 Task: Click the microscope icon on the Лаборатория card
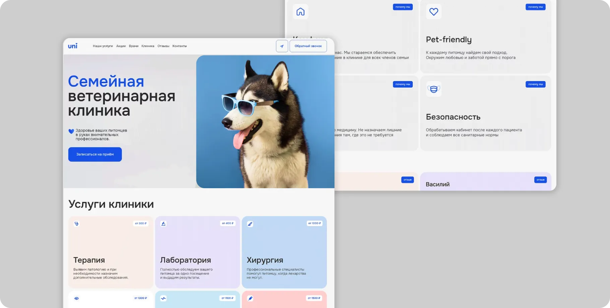click(x=163, y=224)
